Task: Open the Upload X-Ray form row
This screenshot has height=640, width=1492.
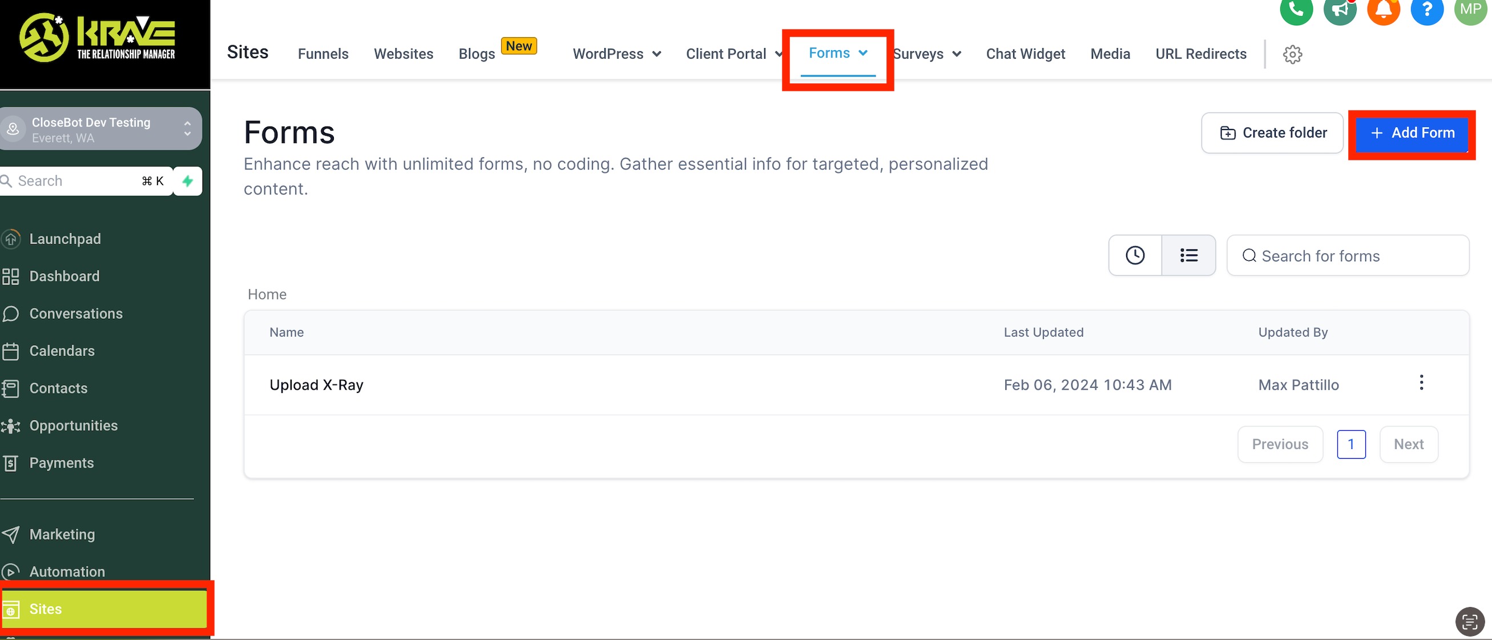Action: point(316,385)
